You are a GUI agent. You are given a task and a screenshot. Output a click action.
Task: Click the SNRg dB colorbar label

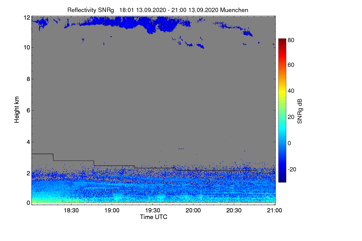coord(300,111)
